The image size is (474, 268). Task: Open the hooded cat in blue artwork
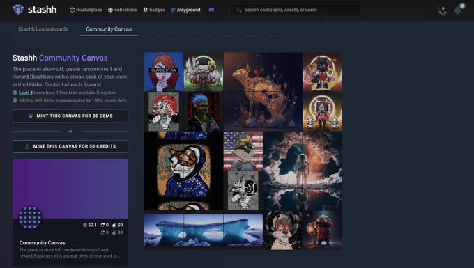(x=183, y=171)
